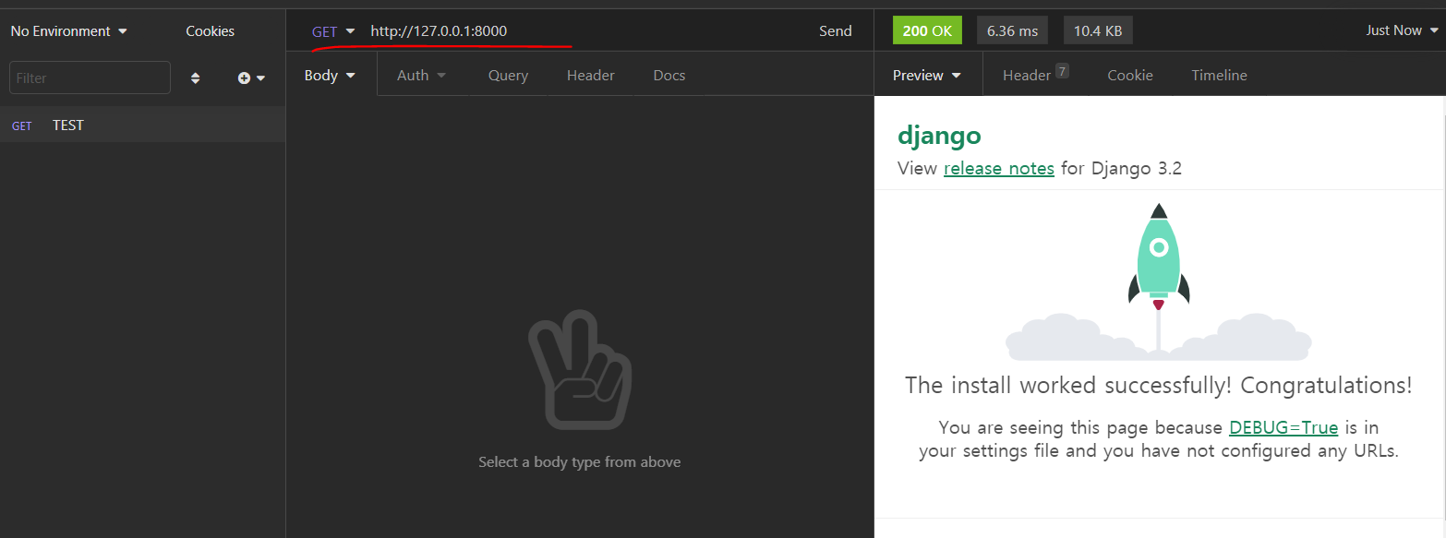
Task: Send the request
Action: pyautogui.click(x=835, y=31)
